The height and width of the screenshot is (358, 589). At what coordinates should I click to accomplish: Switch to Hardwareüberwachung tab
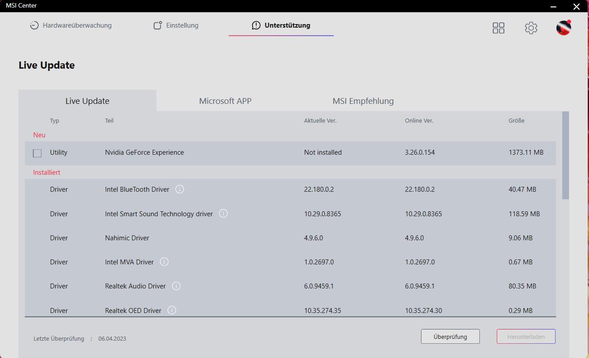coord(70,25)
